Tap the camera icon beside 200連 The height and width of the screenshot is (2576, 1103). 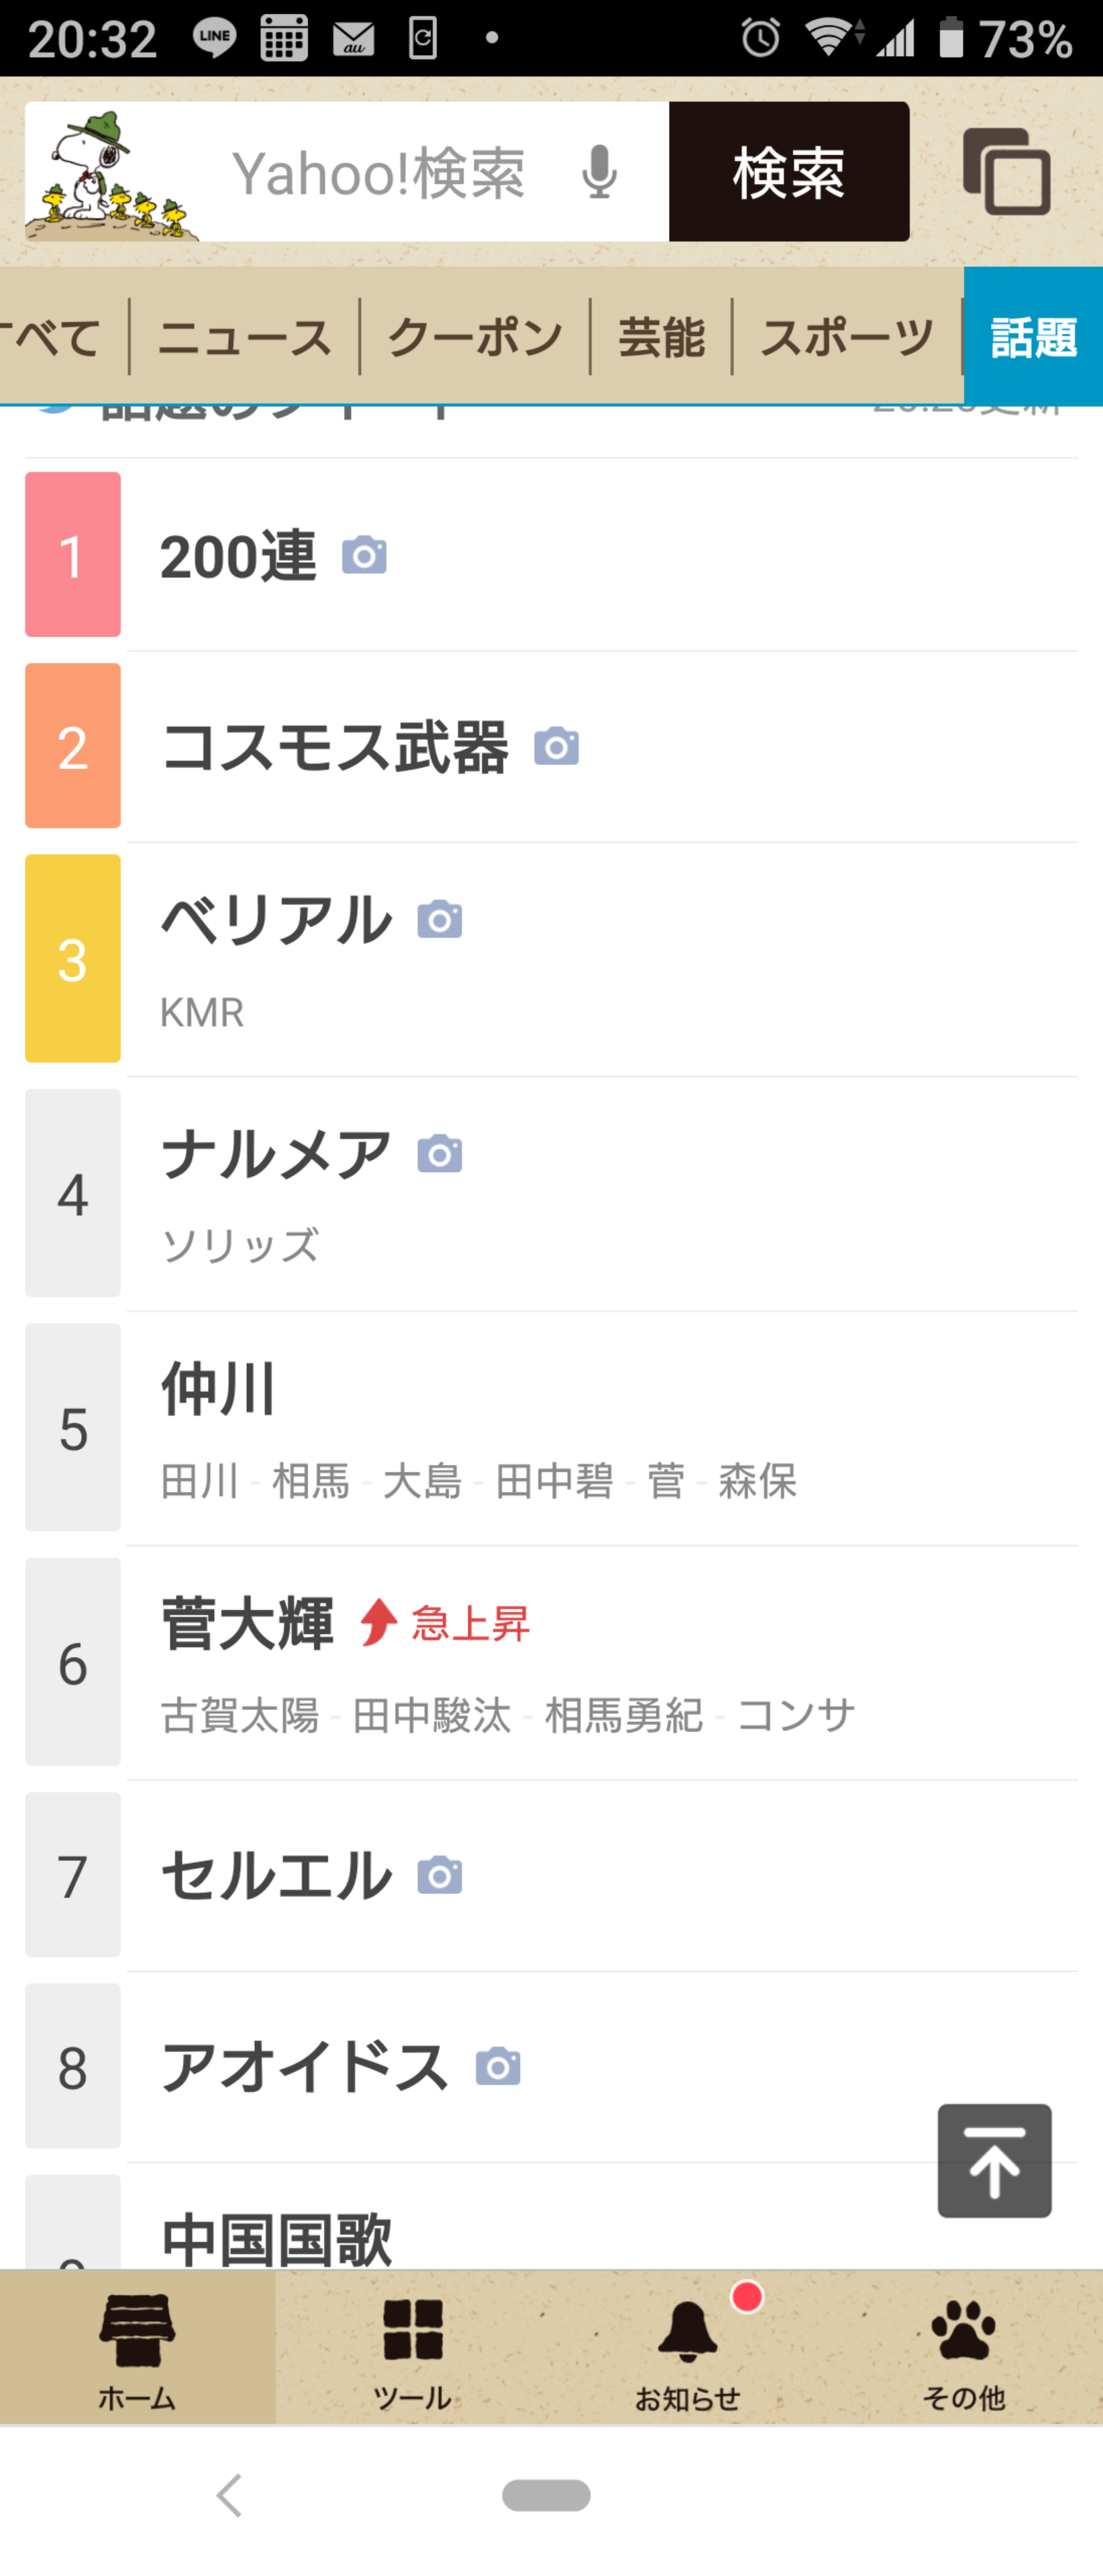[x=364, y=555]
